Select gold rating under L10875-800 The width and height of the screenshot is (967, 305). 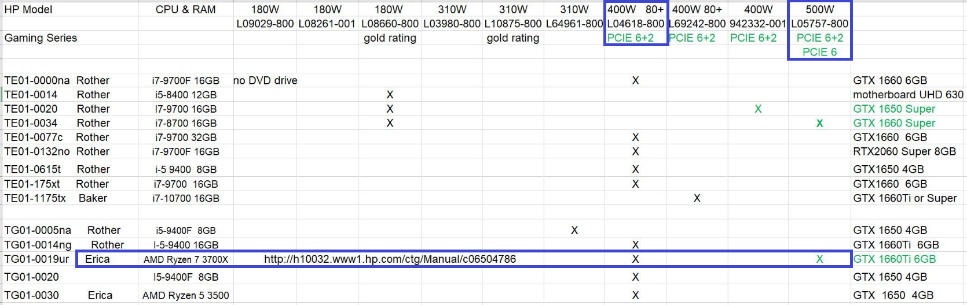pos(513,38)
